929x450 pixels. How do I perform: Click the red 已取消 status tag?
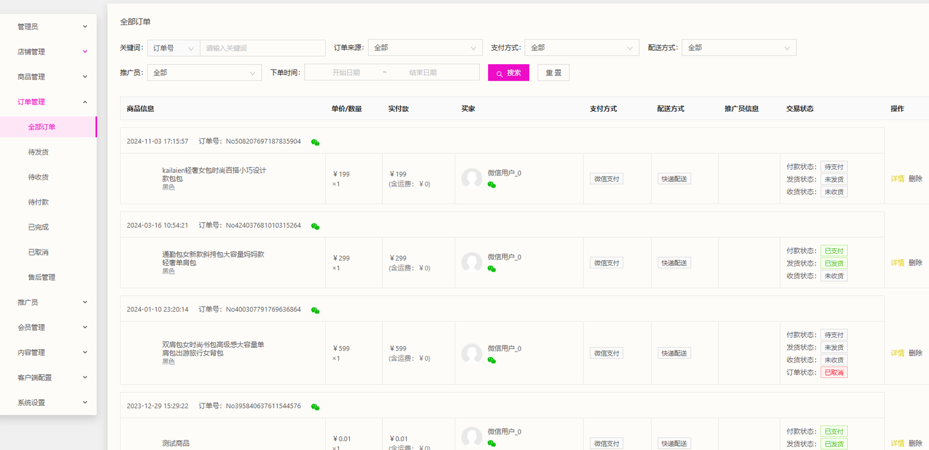pyautogui.click(x=834, y=373)
